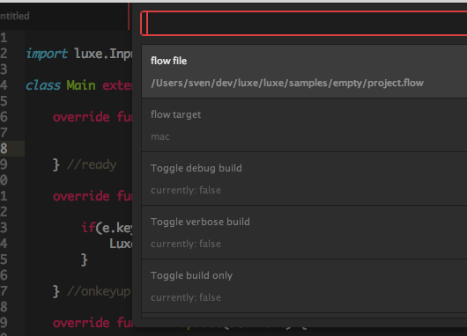Click the 'if(e.key' code line
Screen dimensions: 467x336
(x=107, y=228)
